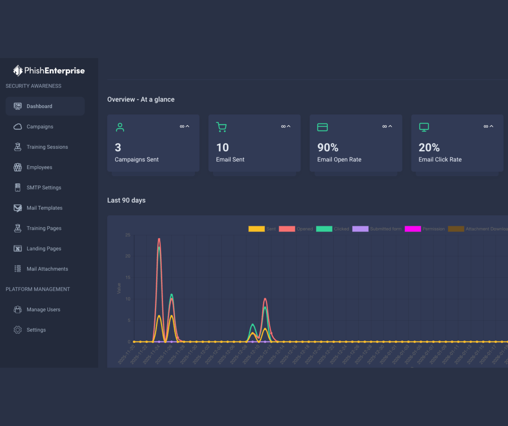Open the Settings page
508x426 pixels.
tap(36, 330)
